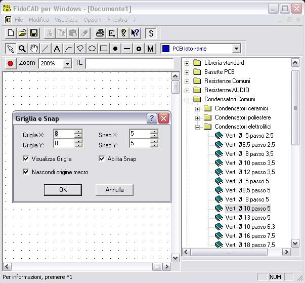Image resolution: width=305 pixels, height=283 pixels.
Task: Select the hand pan tool
Action: (x=34, y=49)
